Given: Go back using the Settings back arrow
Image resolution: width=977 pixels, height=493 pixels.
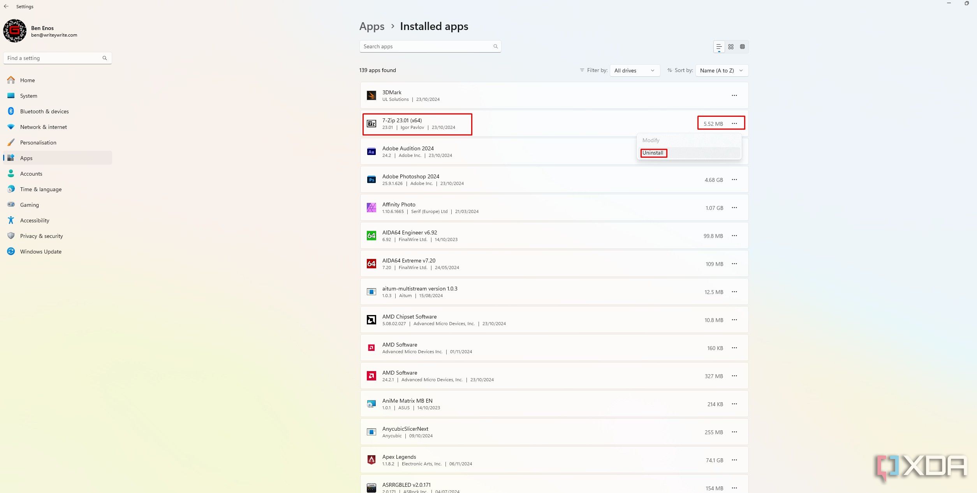Looking at the screenshot, I should (x=6, y=6).
